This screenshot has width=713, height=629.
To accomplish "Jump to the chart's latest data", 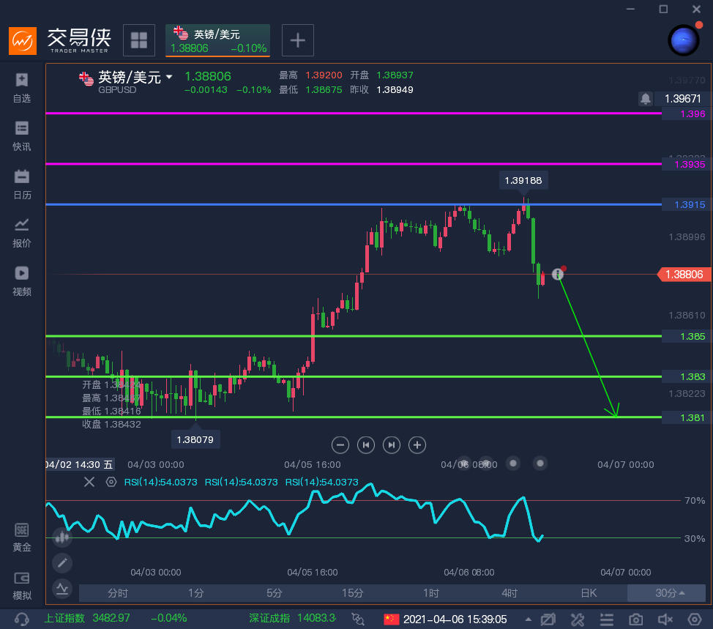I will click(x=392, y=444).
